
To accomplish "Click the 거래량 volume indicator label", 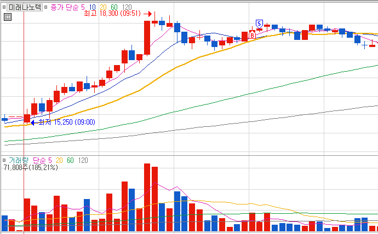I will pos(18,160).
